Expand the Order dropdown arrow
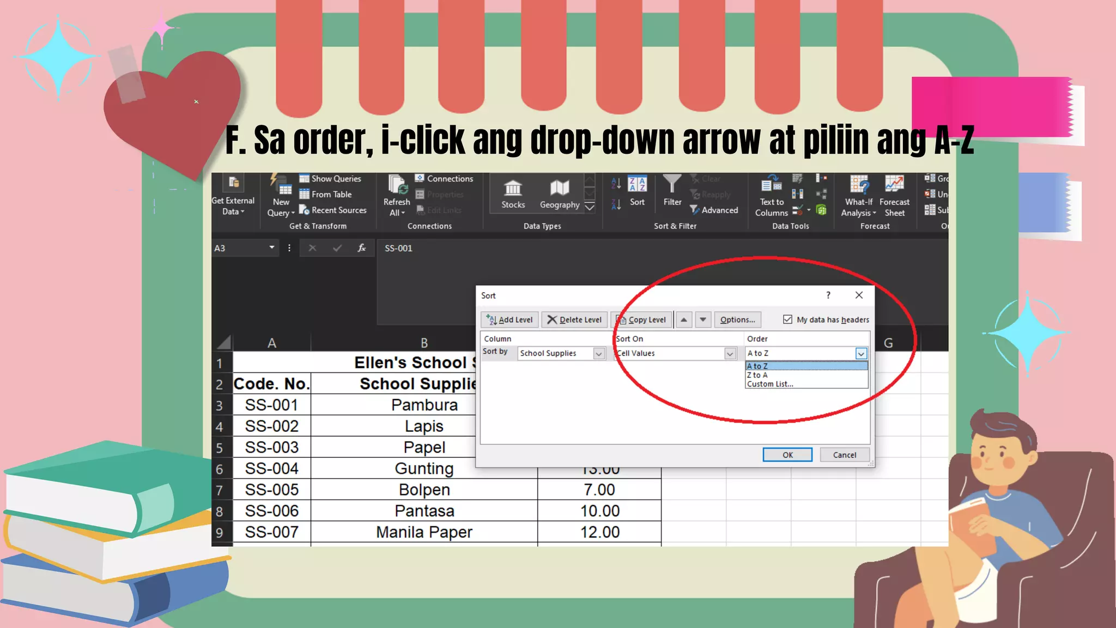The width and height of the screenshot is (1116, 628). point(860,353)
